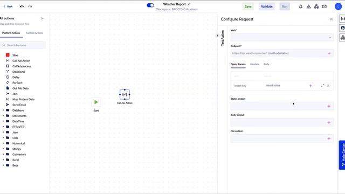345x194 pixels.
Task: Select the CallSubprocess action icon
Action: coord(8,66)
